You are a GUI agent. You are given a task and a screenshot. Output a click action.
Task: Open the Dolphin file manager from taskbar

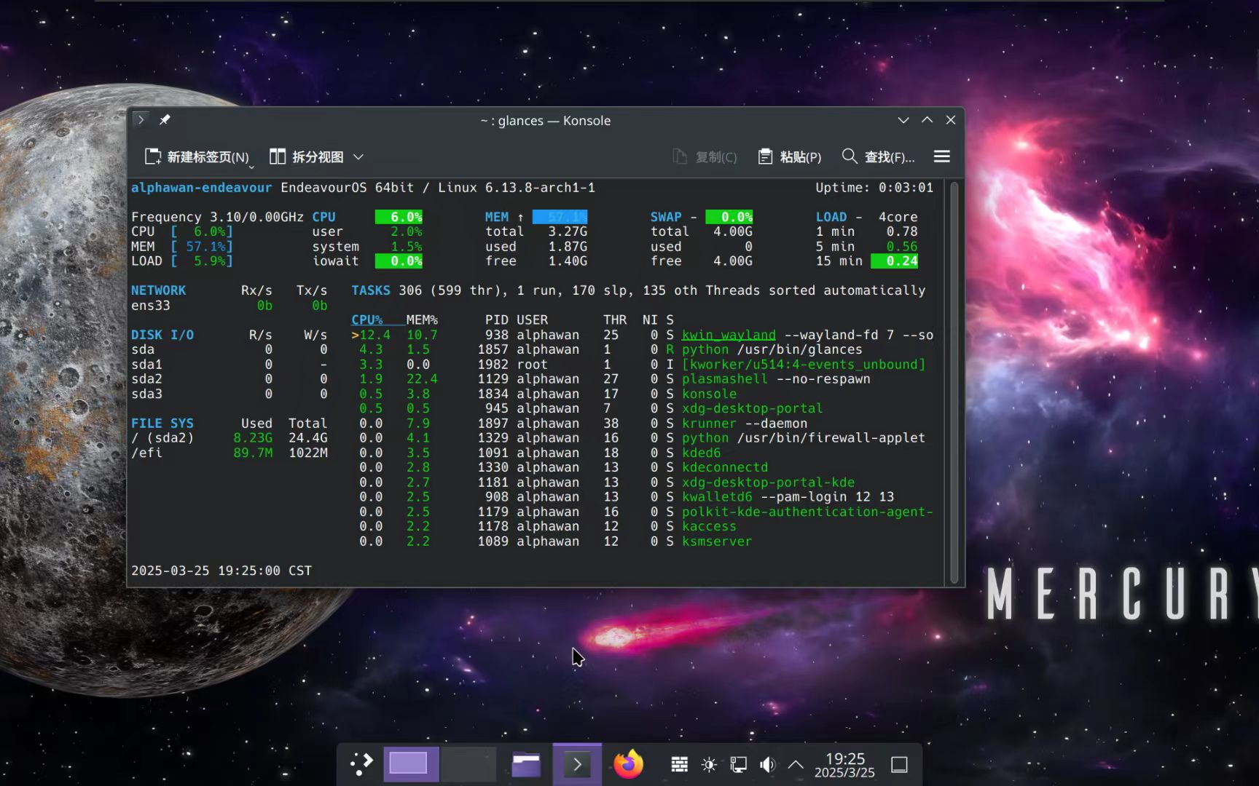tap(526, 764)
